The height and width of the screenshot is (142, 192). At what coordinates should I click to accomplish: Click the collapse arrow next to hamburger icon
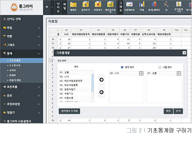pyautogui.click(x=52, y=7)
